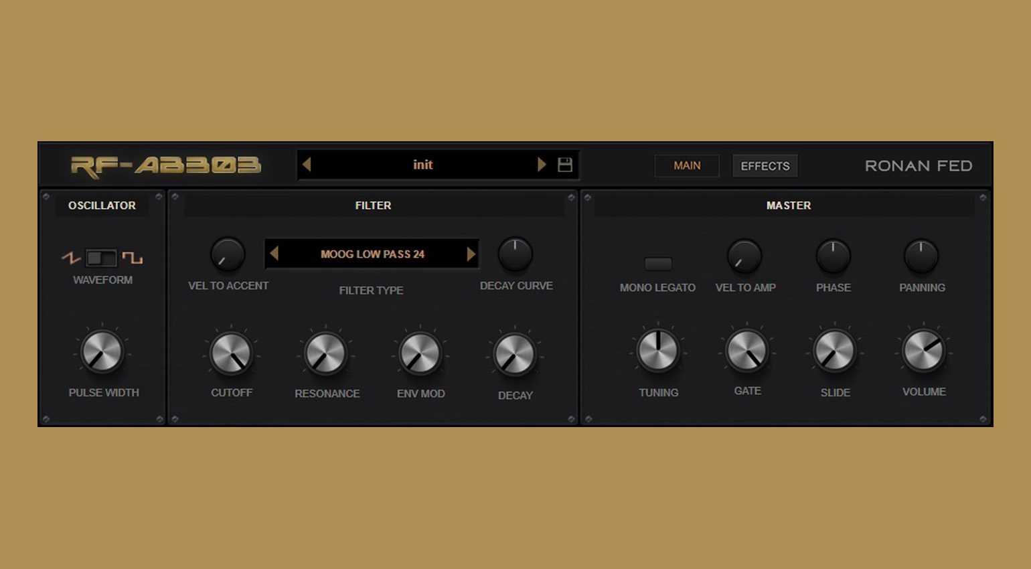Click the CUTOFF label
Viewport: 1031px width, 569px height.
pyautogui.click(x=232, y=393)
